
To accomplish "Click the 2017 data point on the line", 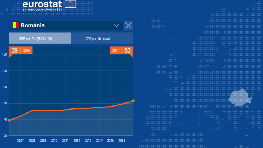I will pyautogui.click(x=133, y=101).
